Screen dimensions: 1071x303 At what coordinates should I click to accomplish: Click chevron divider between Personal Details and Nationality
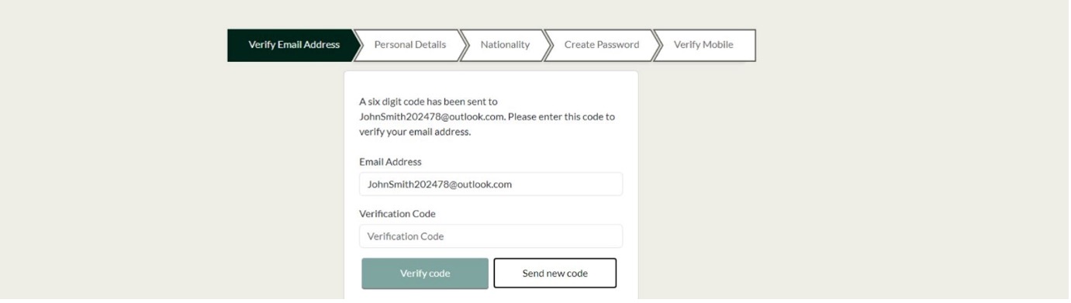pos(464,45)
